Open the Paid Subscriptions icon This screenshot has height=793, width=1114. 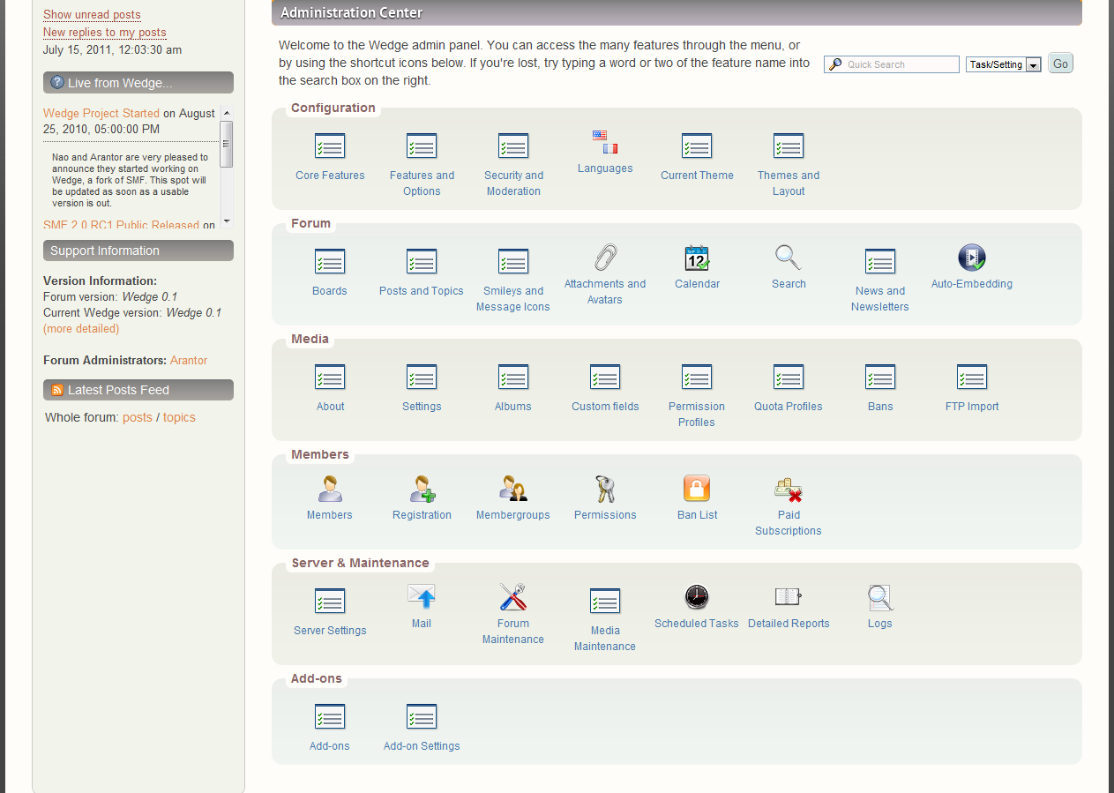pyautogui.click(x=788, y=489)
